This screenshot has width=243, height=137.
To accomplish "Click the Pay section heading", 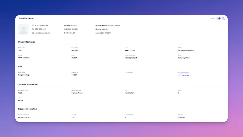I will click(x=20, y=66).
